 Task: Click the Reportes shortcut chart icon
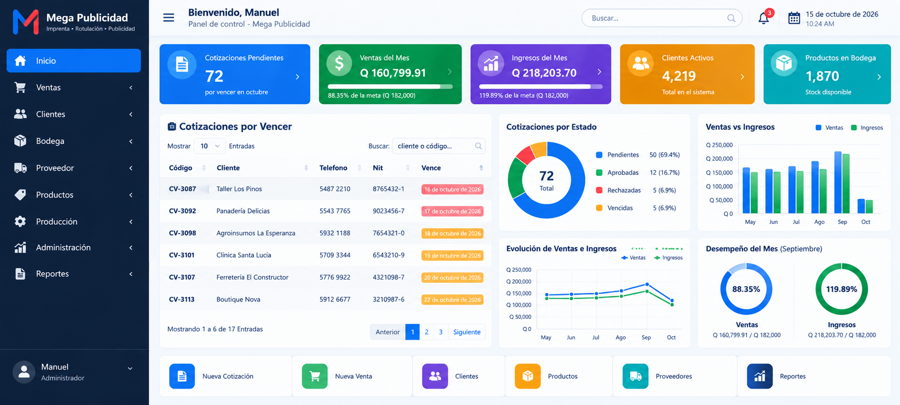(760, 376)
